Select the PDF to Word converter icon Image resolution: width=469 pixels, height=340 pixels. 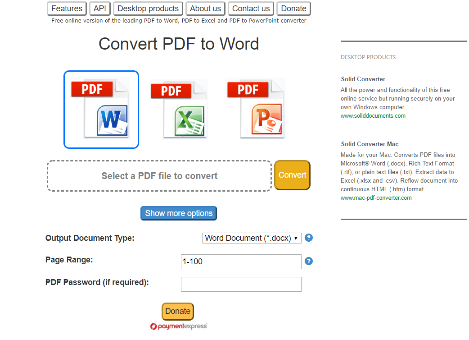pyautogui.click(x=101, y=110)
